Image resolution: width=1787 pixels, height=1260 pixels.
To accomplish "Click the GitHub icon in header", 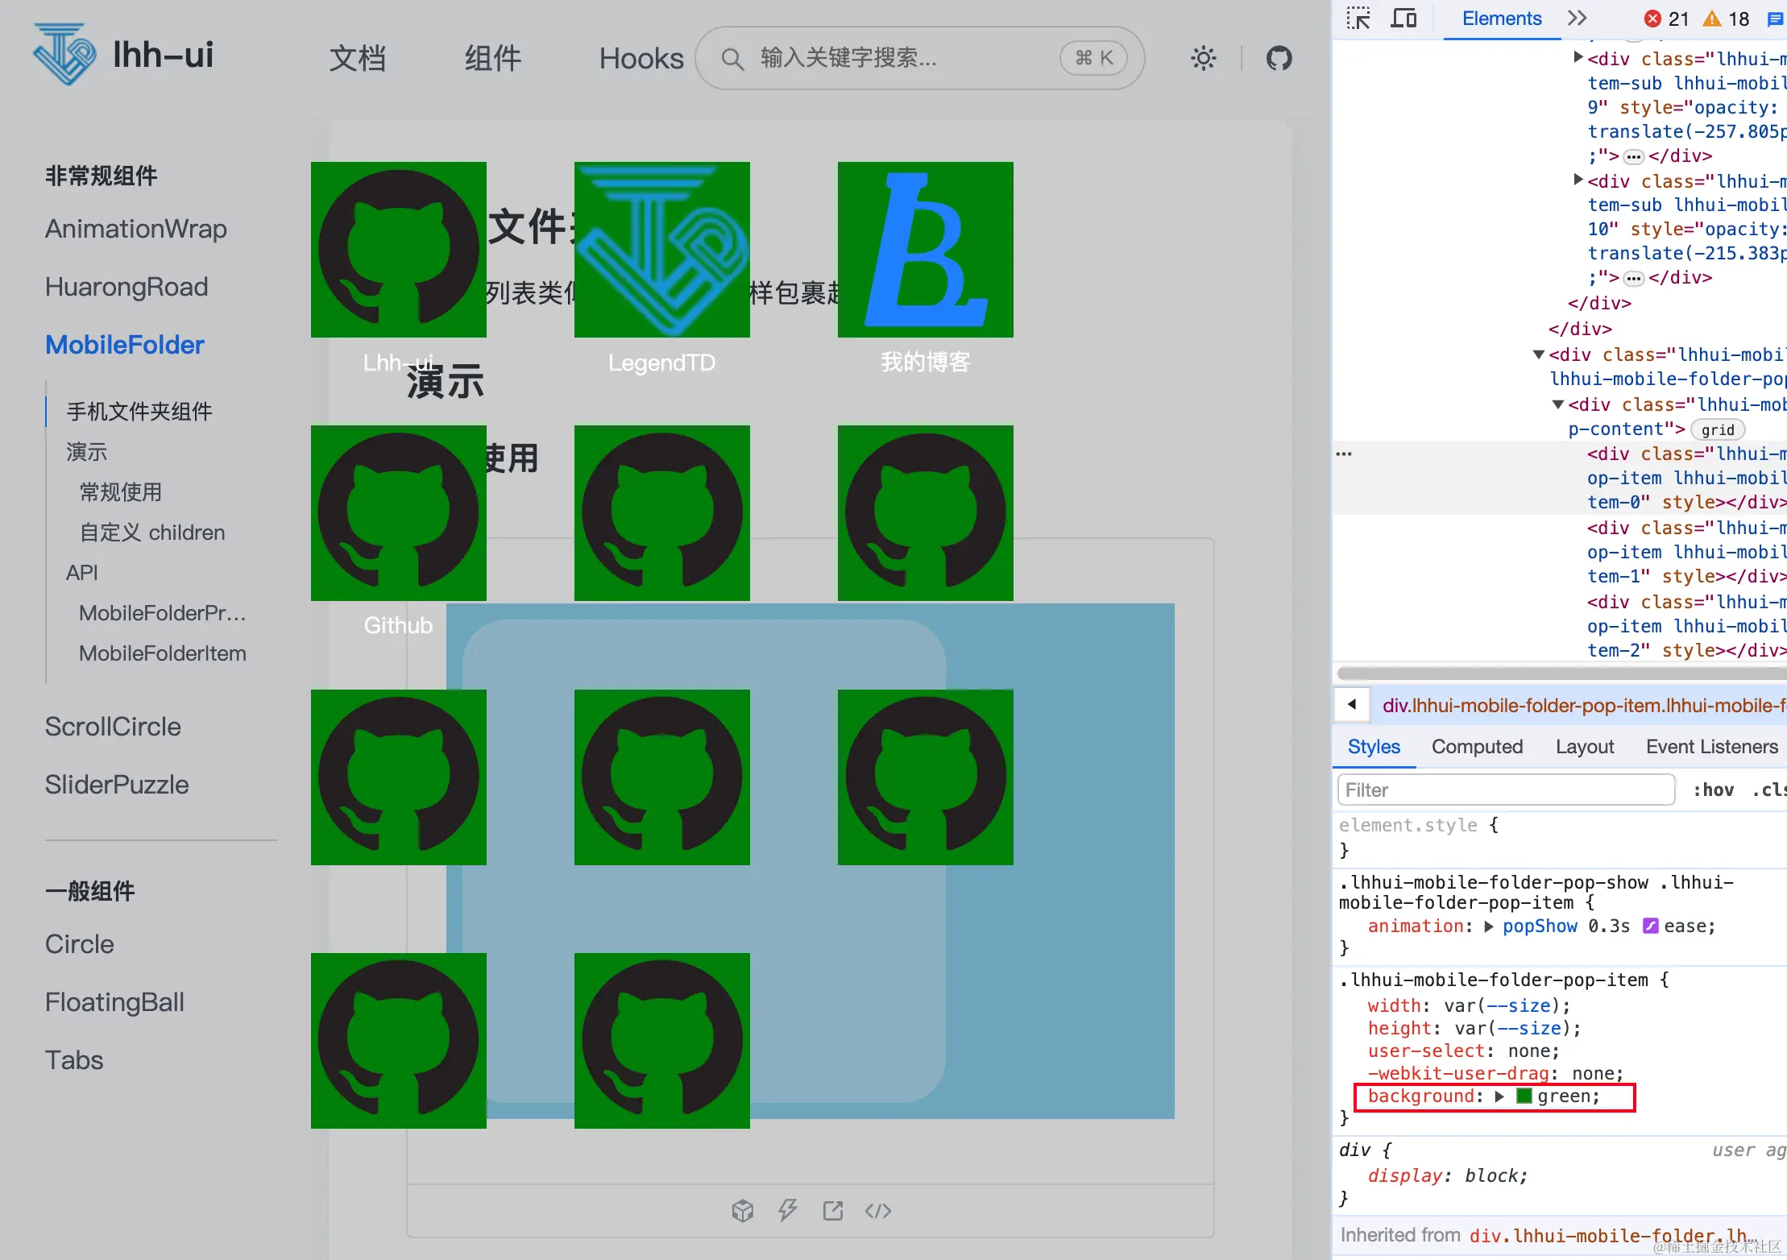I will [x=1279, y=58].
